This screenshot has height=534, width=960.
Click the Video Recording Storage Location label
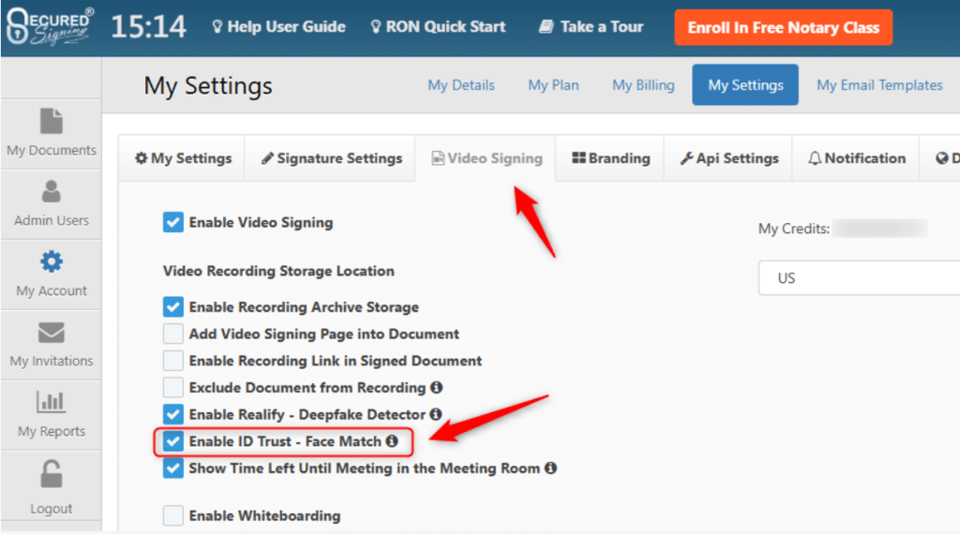coord(278,271)
